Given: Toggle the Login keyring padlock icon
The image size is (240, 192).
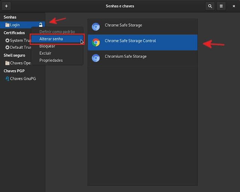Looking at the screenshot, I should (40, 25).
